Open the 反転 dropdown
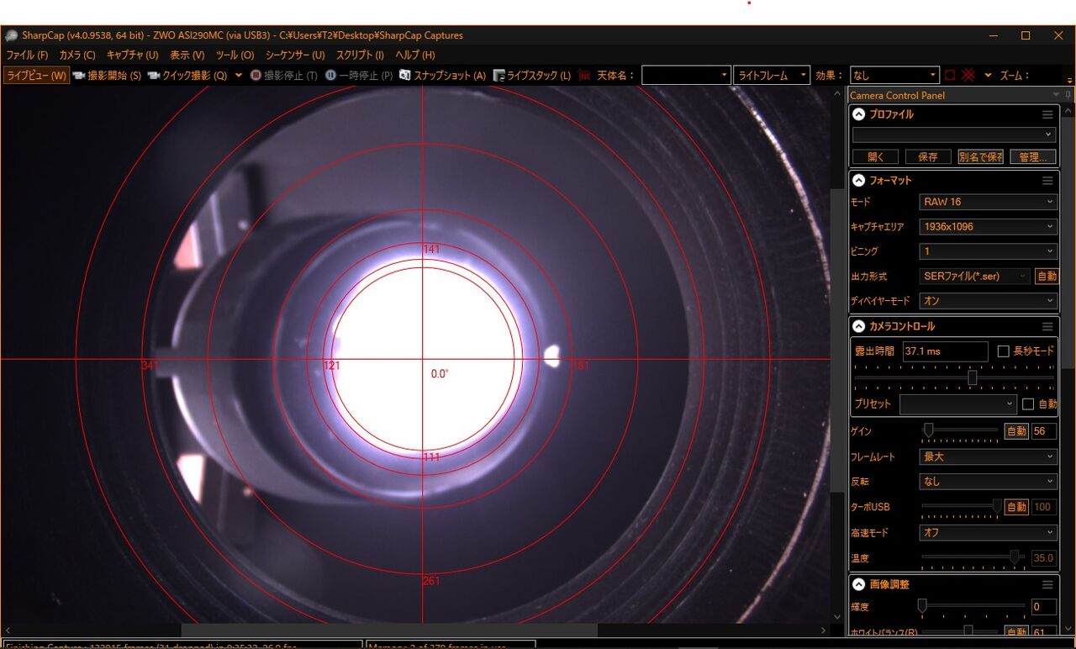Screen dimensions: 1076x649 pyautogui.click(x=988, y=482)
